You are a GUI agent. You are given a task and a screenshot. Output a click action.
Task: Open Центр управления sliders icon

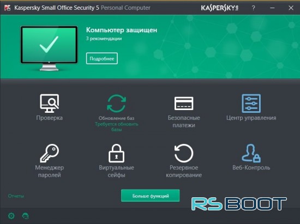click(x=251, y=104)
